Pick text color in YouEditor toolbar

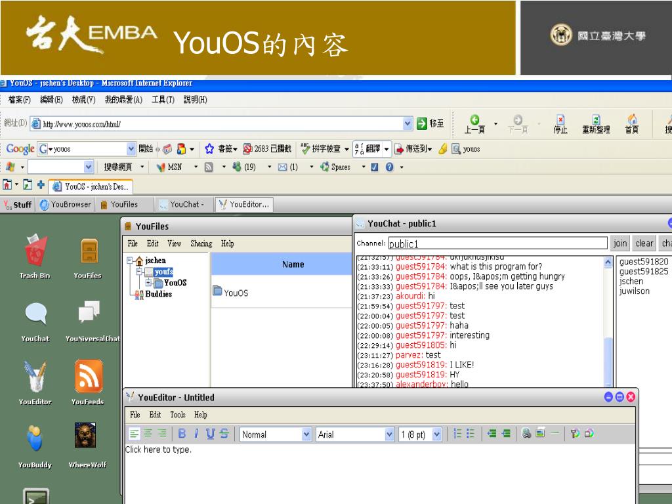[575, 433]
